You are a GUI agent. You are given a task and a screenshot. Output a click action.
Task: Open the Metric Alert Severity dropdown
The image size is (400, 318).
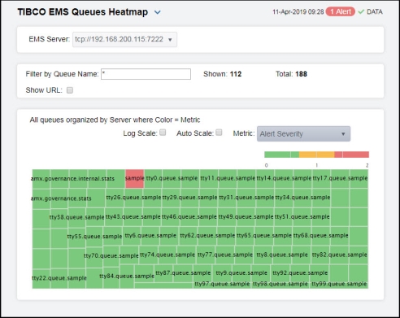point(303,134)
